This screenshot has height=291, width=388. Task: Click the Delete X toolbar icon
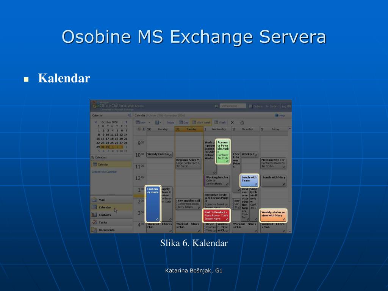click(232, 122)
